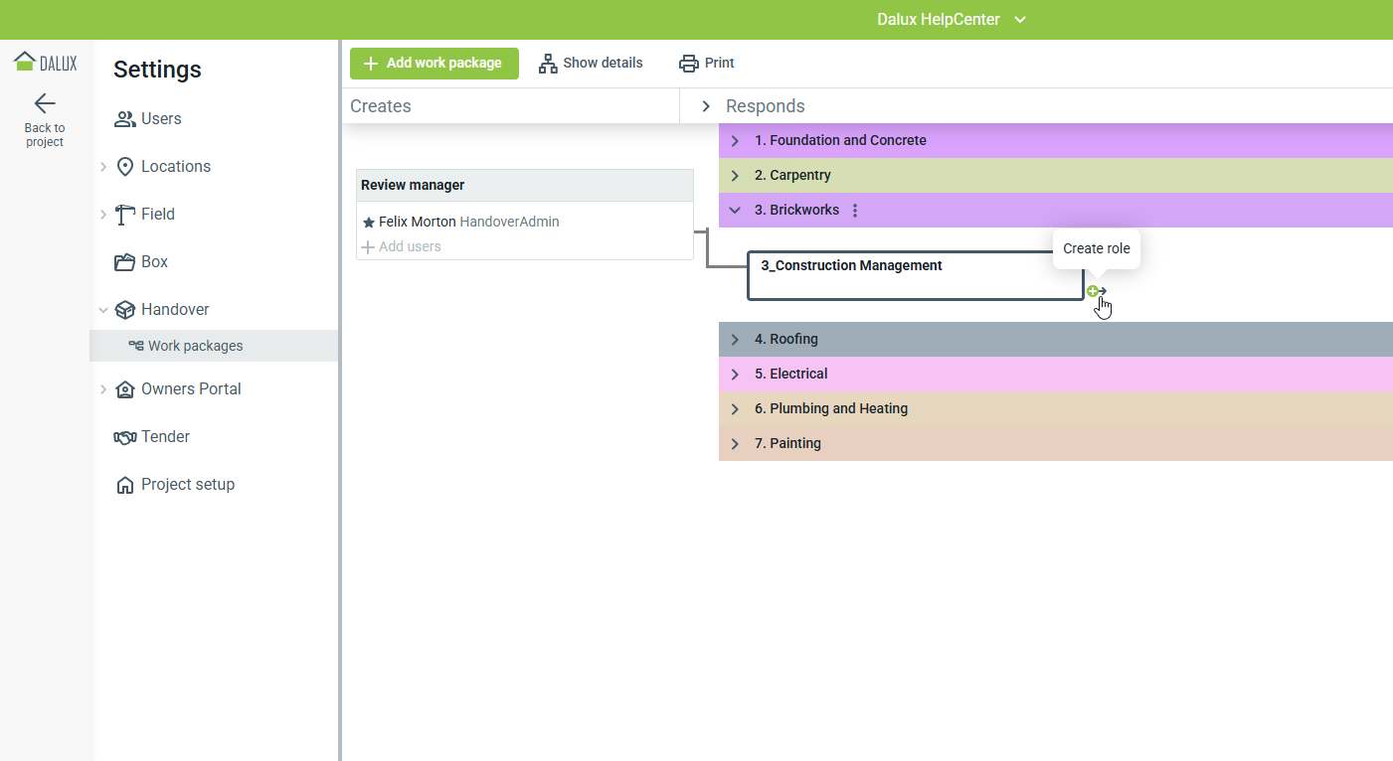Click the Tender handshake icon

pos(124,437)
